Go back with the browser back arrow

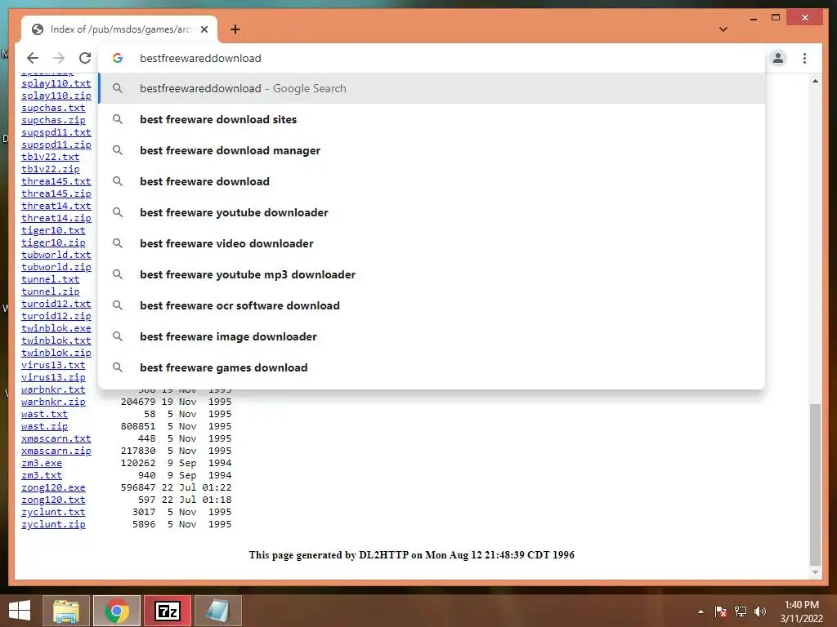[33, 58]
